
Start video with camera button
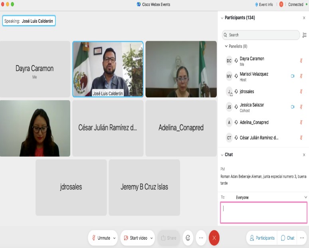coord(136,238)
